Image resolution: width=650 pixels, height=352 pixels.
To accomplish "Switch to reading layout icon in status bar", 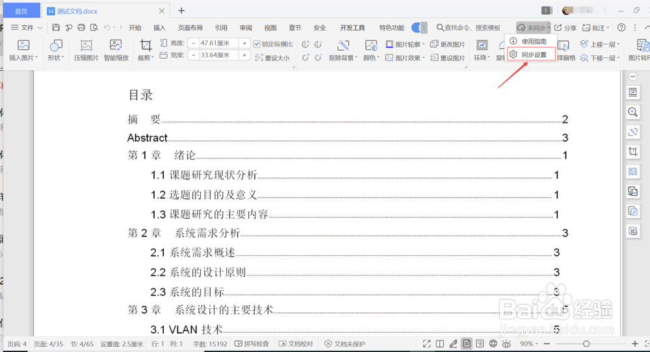I will coord(440,344).
